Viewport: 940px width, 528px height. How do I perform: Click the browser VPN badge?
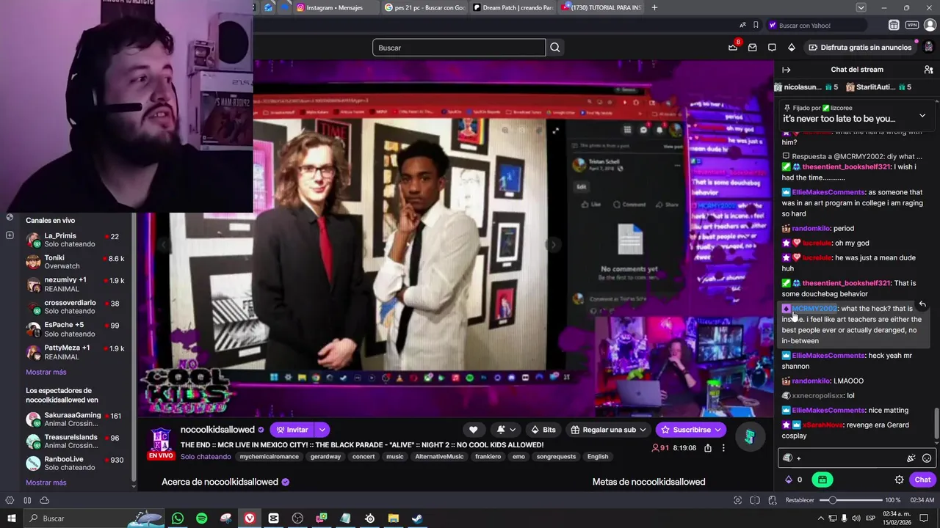[911, 25]
